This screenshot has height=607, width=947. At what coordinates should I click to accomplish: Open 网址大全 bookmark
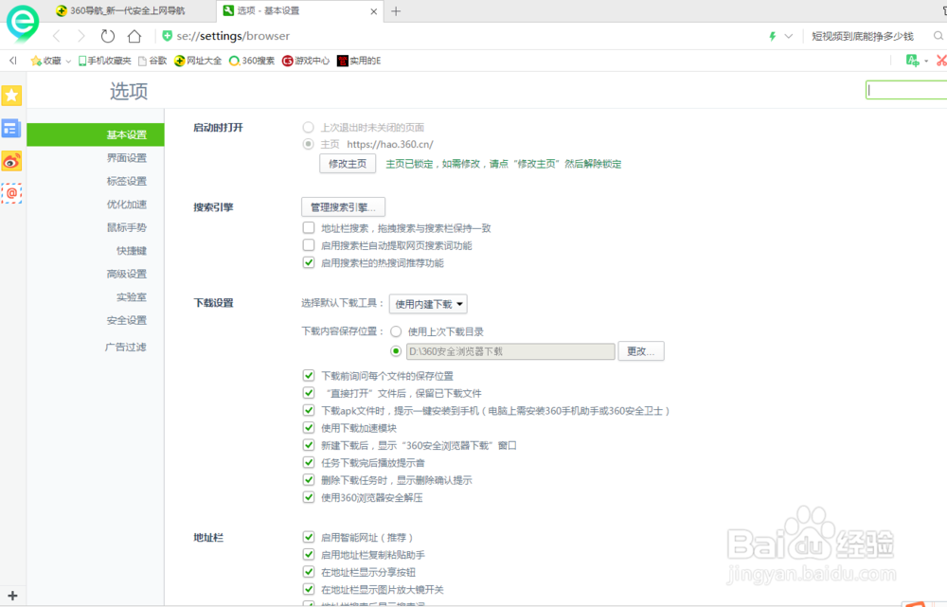point(198,61)
